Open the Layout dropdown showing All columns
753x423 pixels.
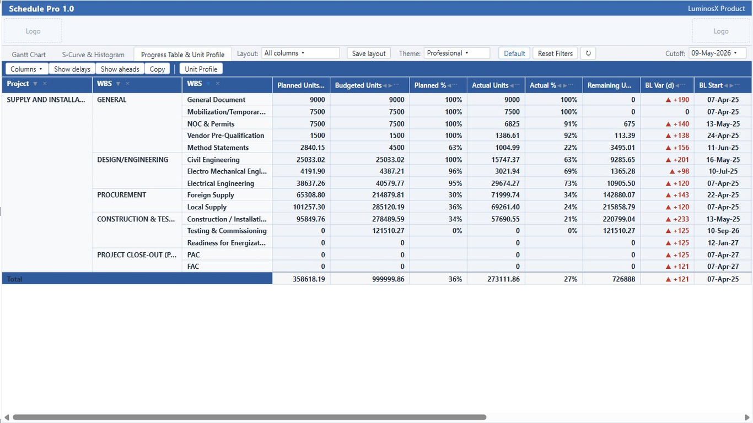(300, 53)
